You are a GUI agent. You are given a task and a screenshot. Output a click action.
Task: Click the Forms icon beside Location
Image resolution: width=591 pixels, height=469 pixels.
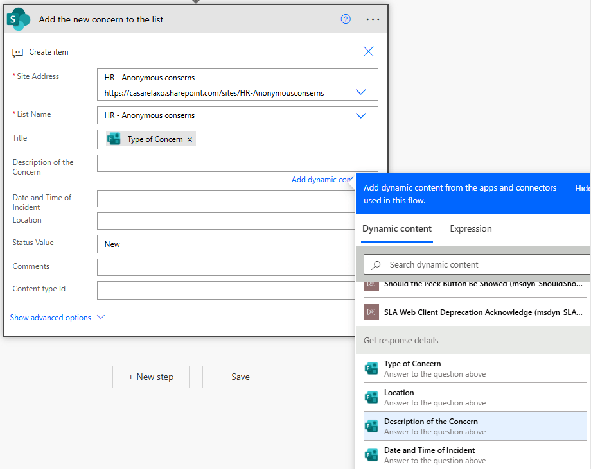tap(371, 397)
